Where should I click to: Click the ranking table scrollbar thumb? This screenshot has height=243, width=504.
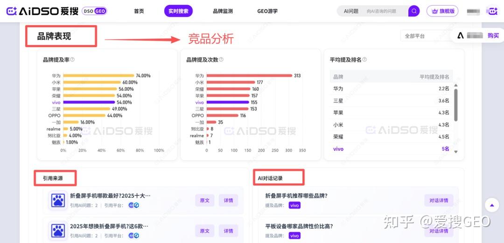[455, 105]
